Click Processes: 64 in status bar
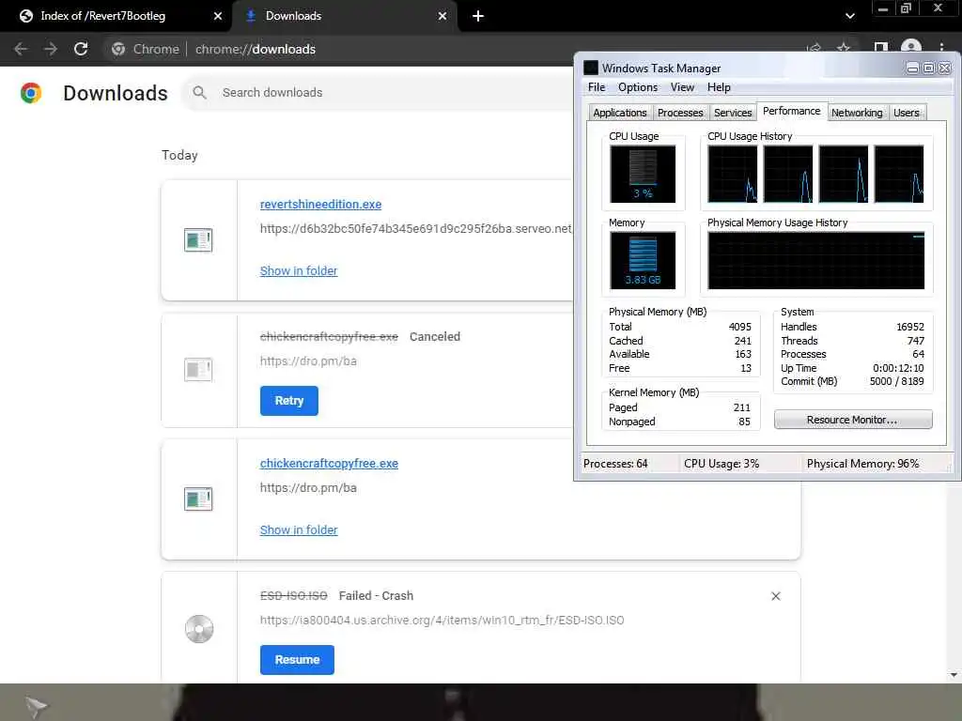This screenshot has height=721, width=962. 615,464
